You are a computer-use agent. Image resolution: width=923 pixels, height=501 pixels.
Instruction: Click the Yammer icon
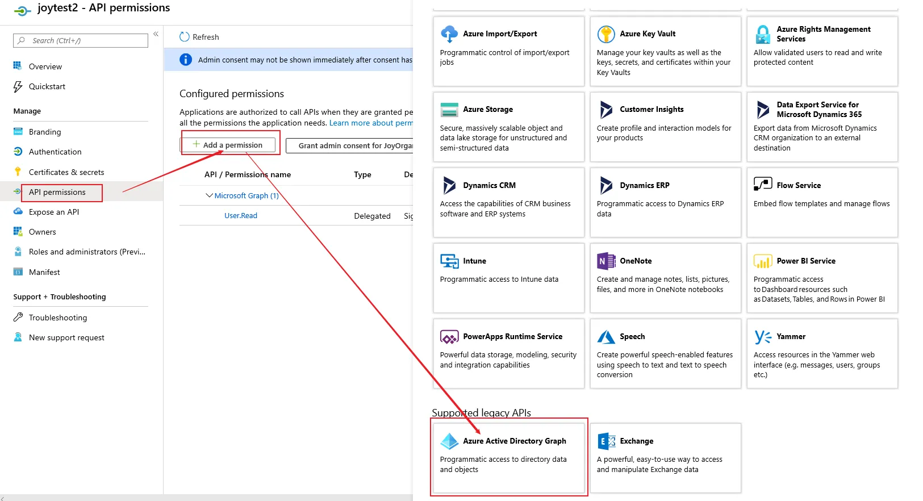pyautogui.click(x=763, y=337)
